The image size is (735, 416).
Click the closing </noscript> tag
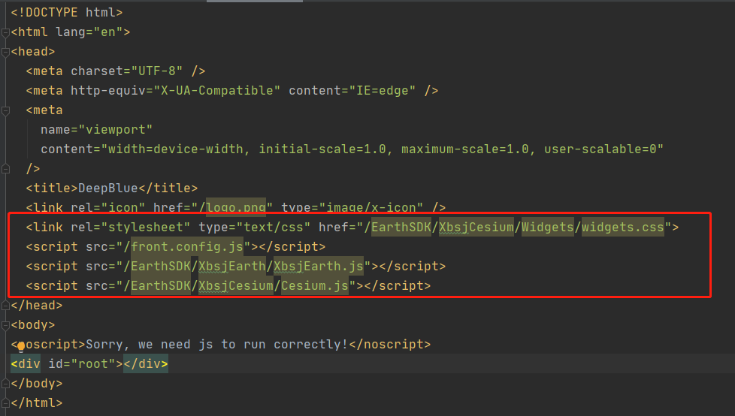click(389, 345)
